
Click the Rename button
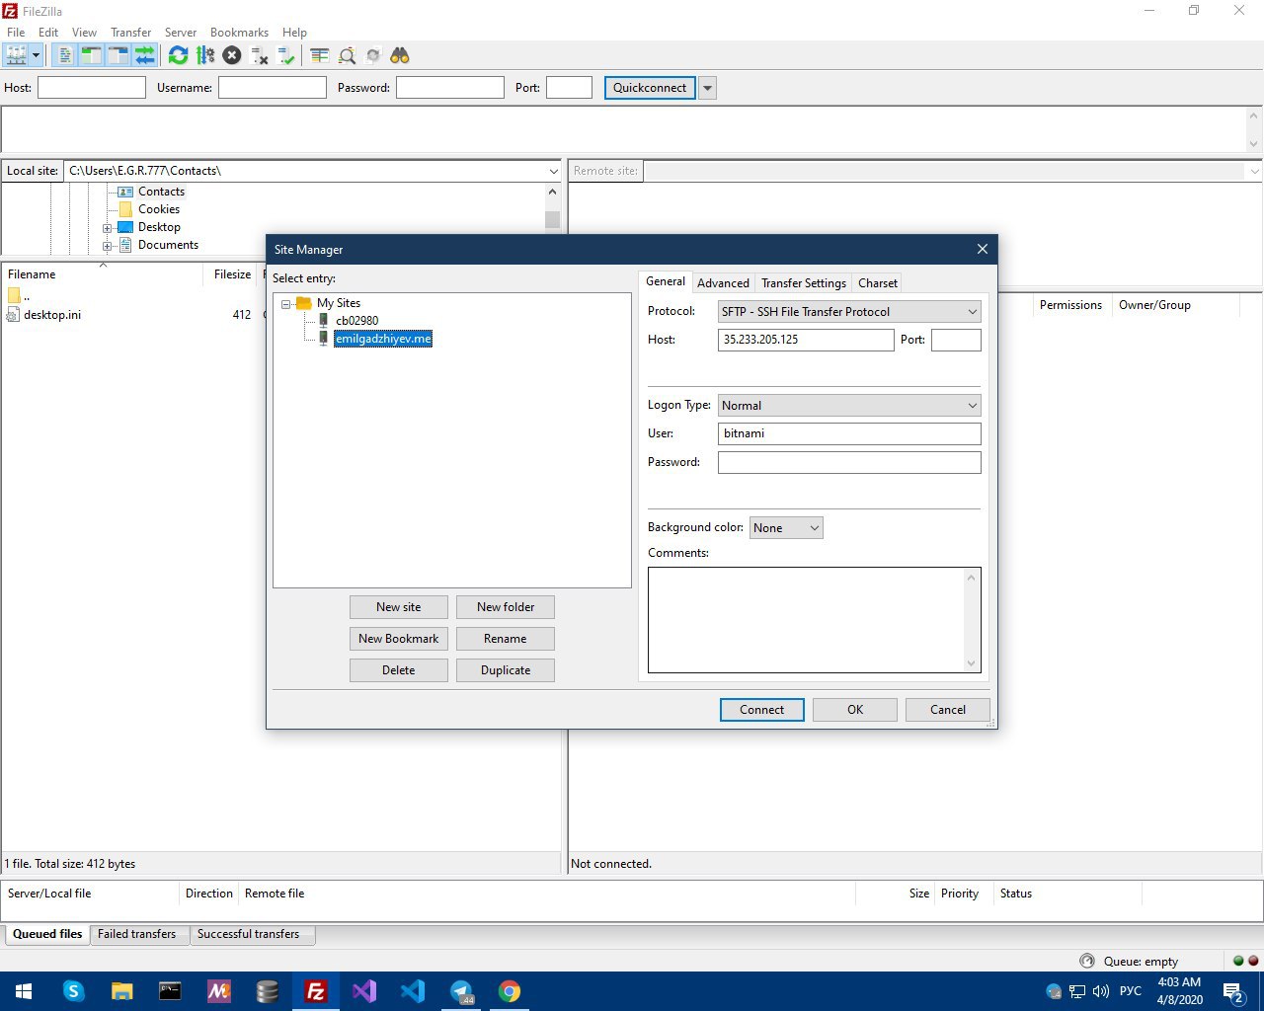[506, 639]
